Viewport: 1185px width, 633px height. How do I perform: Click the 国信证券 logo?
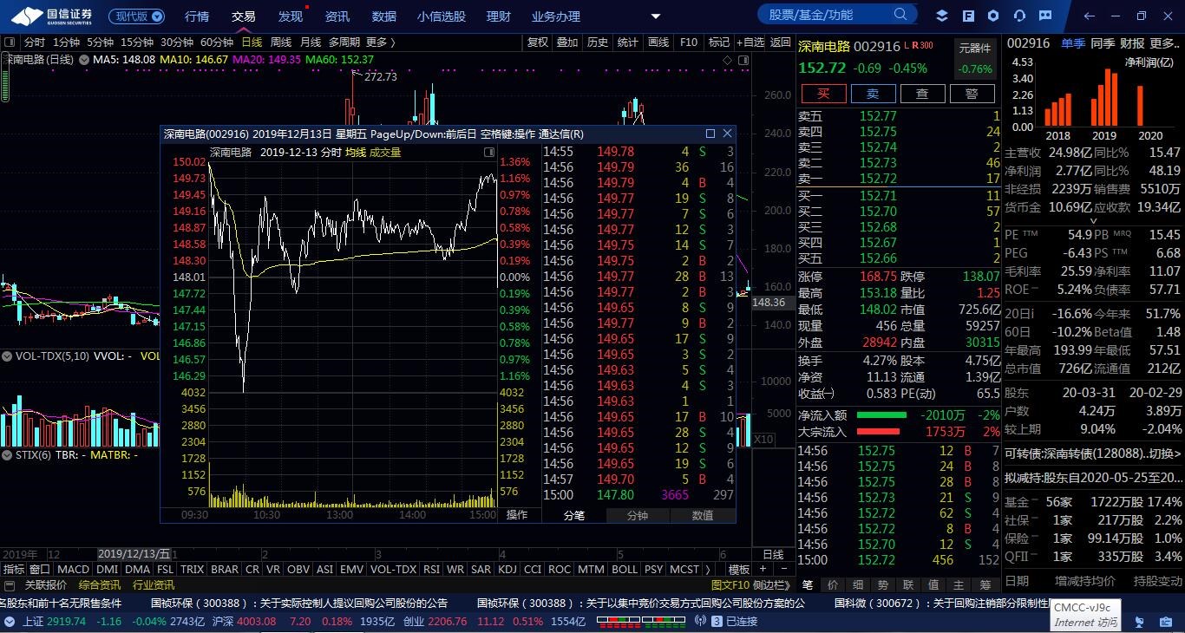tap(52, 16)
